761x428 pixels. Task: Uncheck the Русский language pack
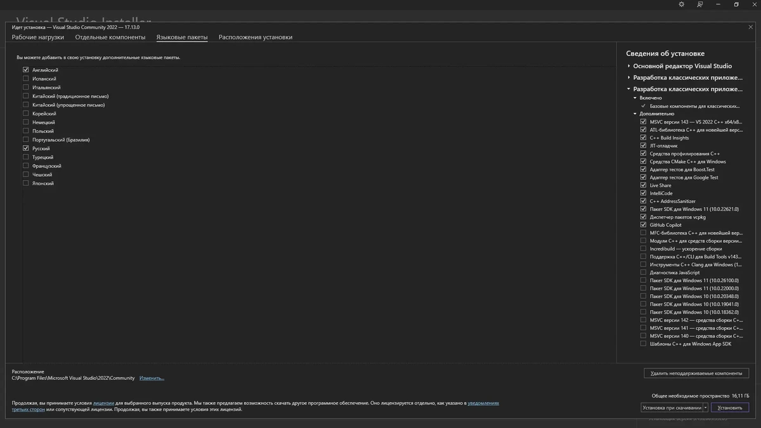(26, 148)
